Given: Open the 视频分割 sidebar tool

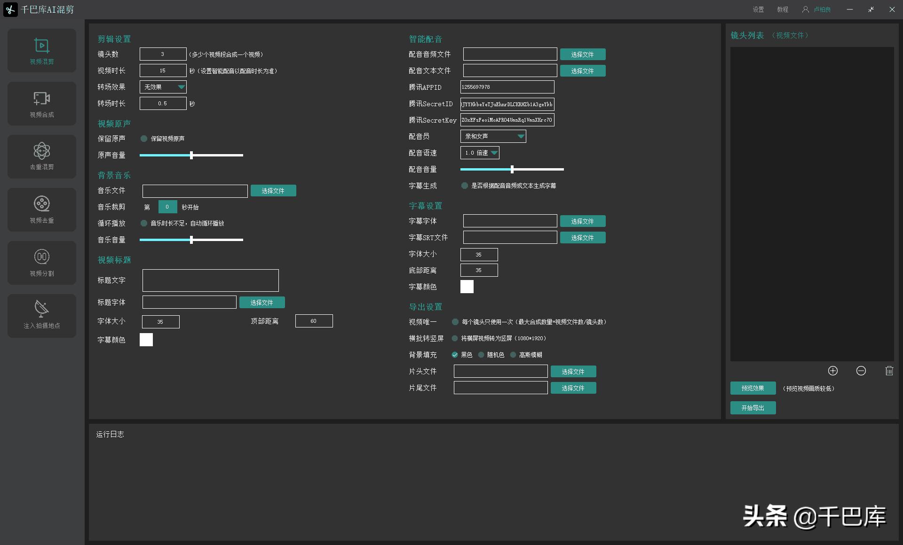Looking at the screenshot, I should tap(42, 263).
